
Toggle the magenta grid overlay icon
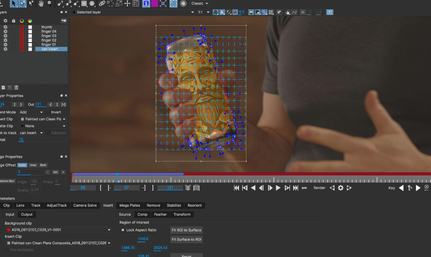point(155,4)
